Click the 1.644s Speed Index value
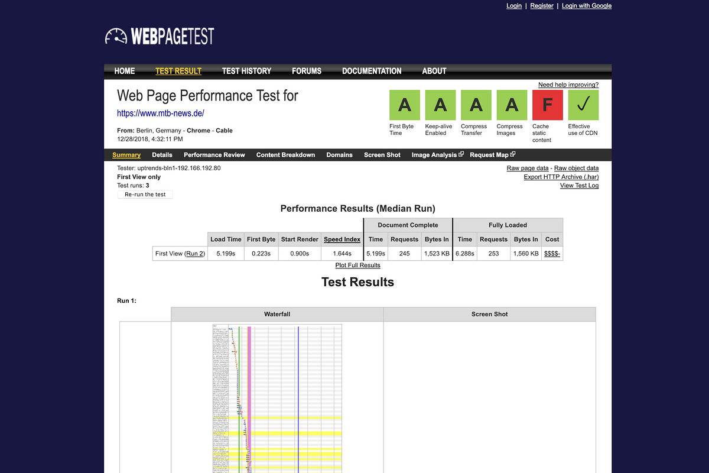This screenshot has height=473, width=709. coord(342,254)
